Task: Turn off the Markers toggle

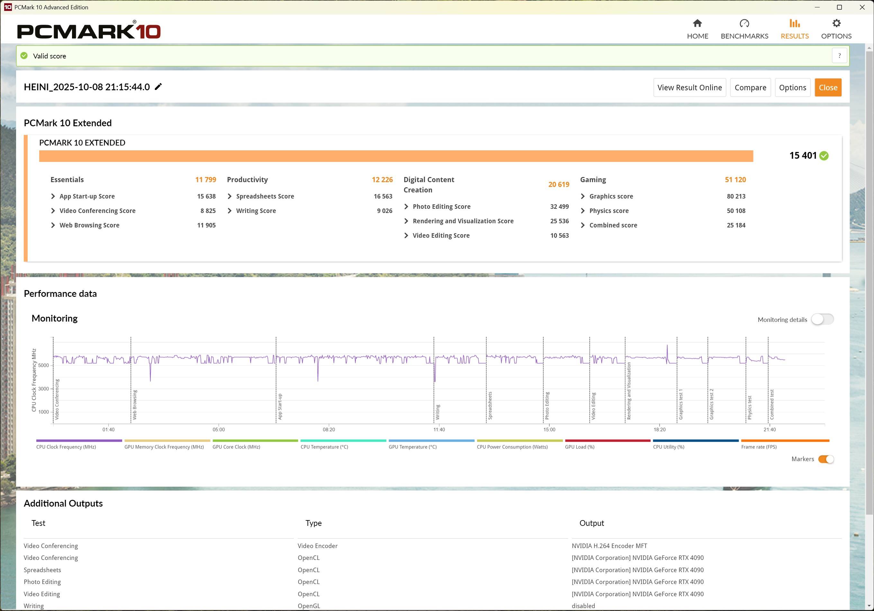Action: click(826, 459)
